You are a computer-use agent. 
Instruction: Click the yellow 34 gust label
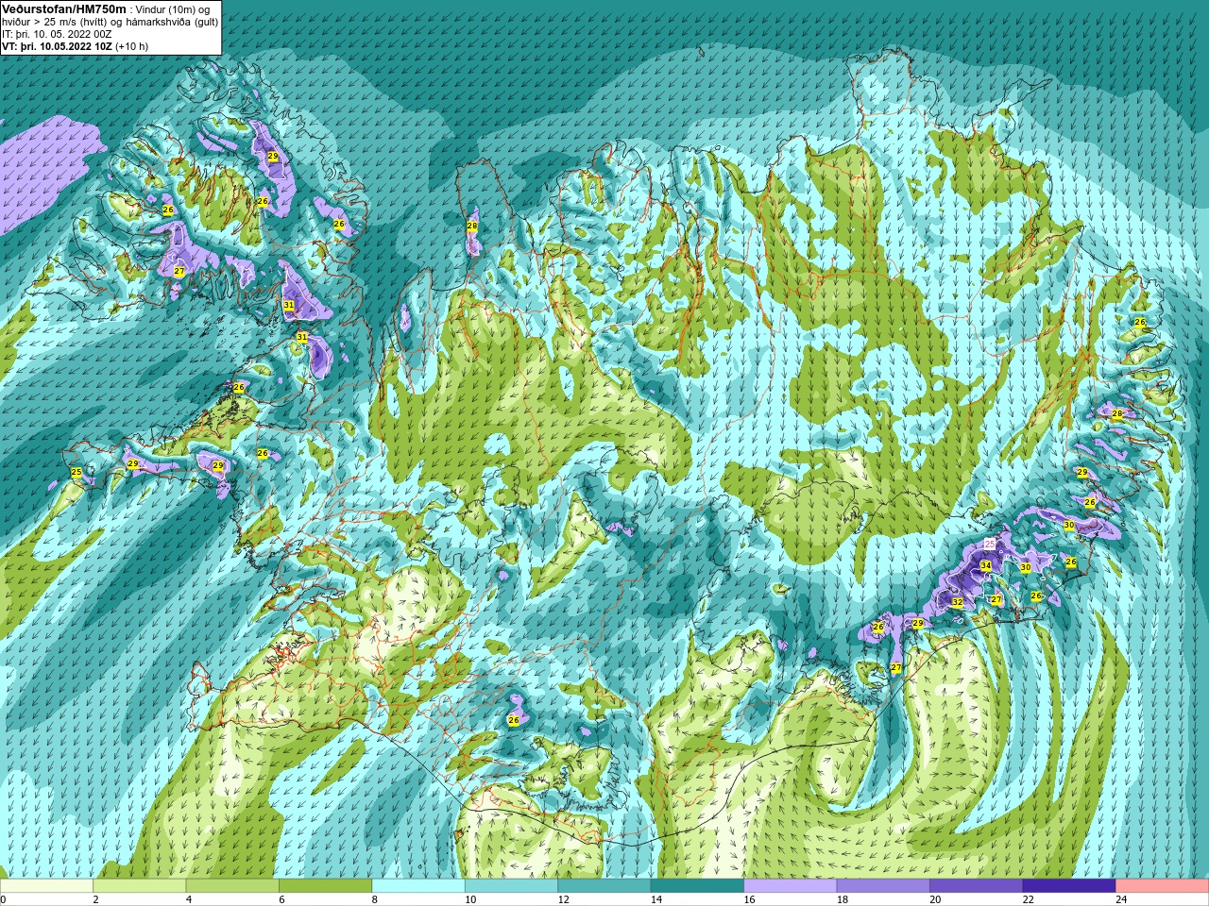[985, 565]
